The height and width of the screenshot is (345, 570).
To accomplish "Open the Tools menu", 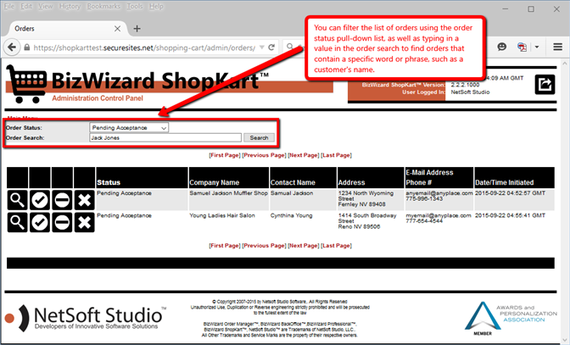I will point(135,6).
